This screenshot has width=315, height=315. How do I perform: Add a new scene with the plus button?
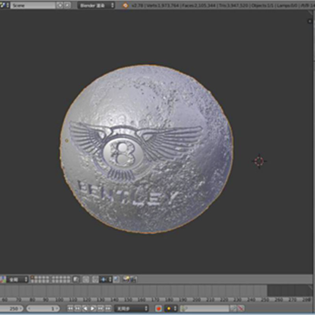60,5
